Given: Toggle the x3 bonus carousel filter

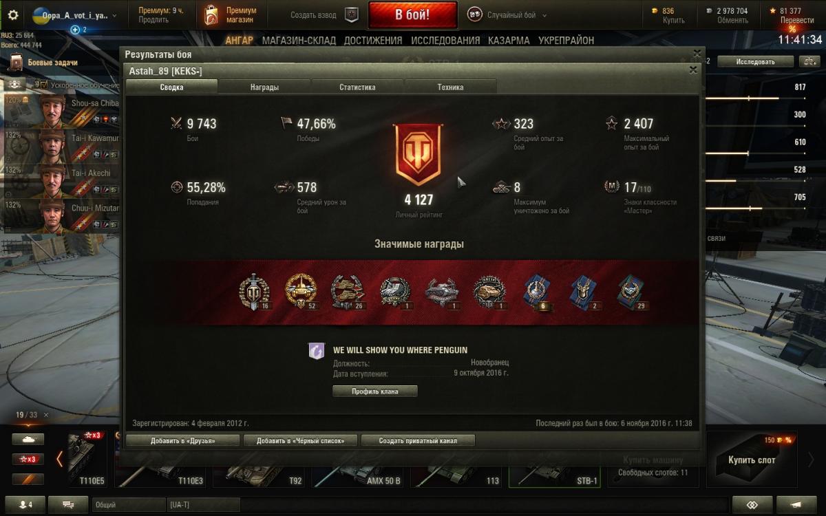Looking at the screenshot, I should 28,459.
